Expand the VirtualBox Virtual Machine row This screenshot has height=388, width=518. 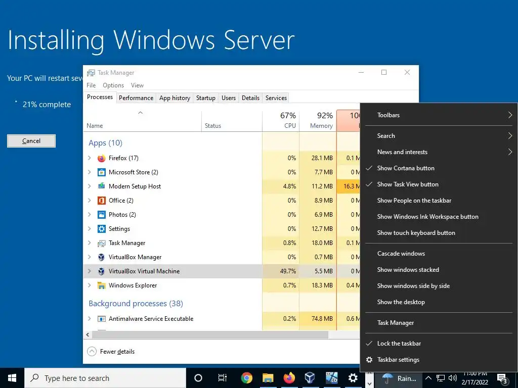[89, 271]
